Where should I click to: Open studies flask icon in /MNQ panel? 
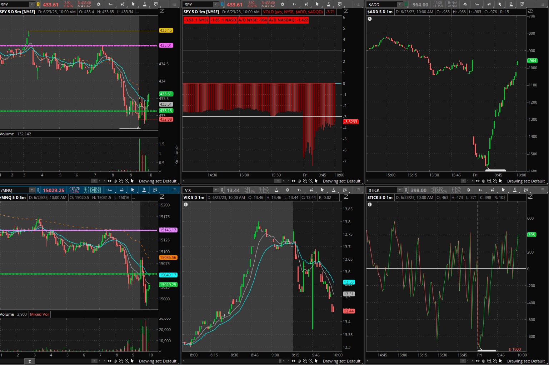(x=144, y=190)
